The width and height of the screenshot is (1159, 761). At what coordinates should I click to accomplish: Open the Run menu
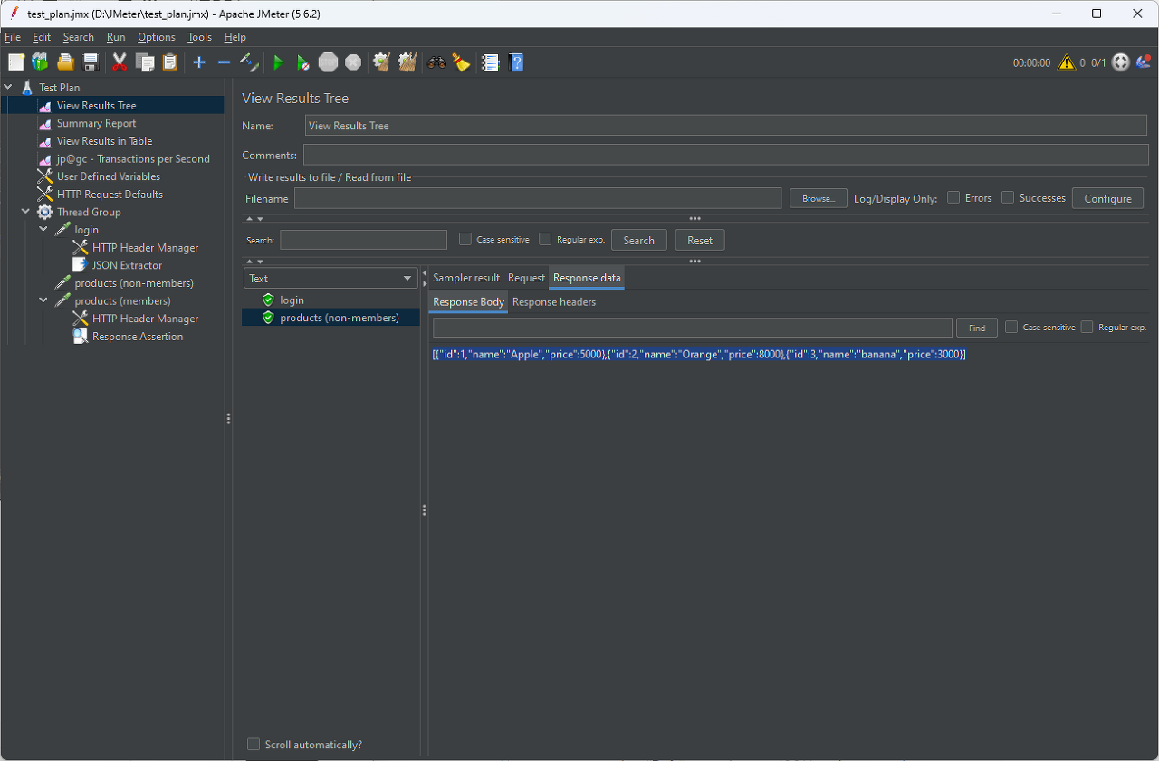pyautogui.click(x=116, y=37)
